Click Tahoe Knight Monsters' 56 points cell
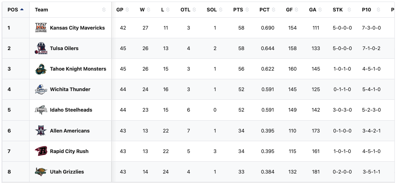The height and width of the screenshot is (183, 398). (x=241, y=69)
